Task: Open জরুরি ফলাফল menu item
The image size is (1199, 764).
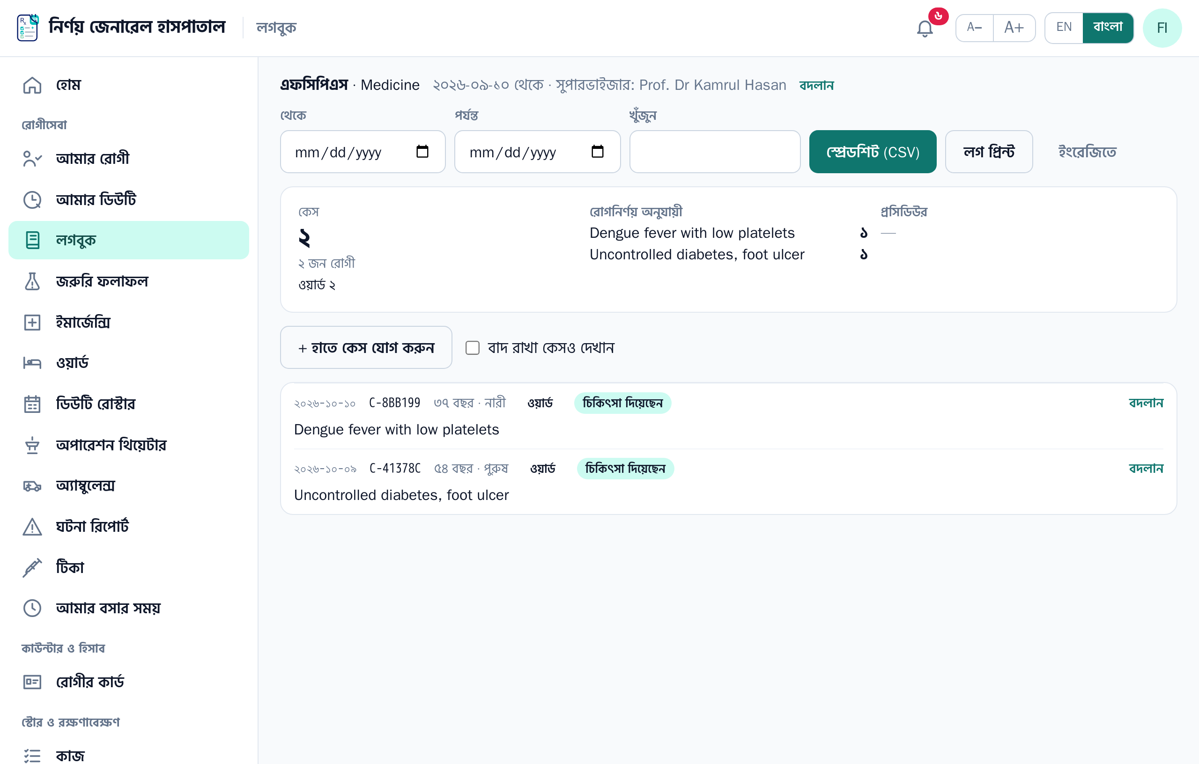Action: tap(128, 281)
